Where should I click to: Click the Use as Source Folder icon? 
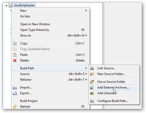(x=92, y=82)
